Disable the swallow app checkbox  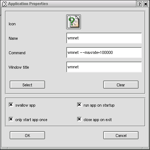[11, 105]
